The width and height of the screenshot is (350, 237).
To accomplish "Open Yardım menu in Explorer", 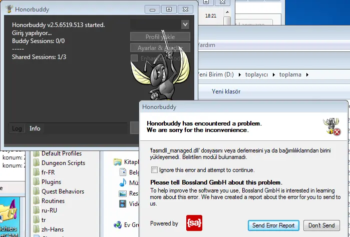I will click(206, 45).
